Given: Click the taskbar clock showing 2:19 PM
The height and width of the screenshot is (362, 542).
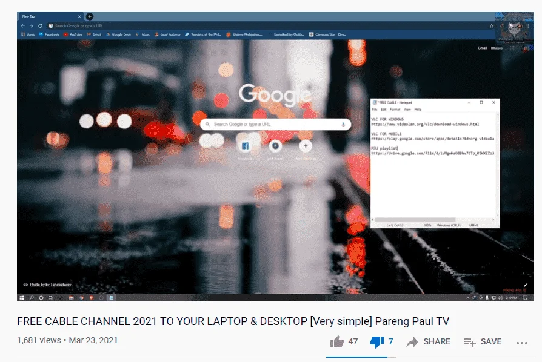Looking at the screenshot, I should point(511,298).
